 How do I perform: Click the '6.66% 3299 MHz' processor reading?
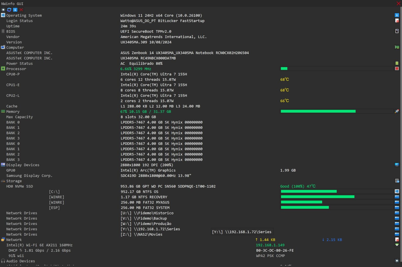tap(136, 69)
